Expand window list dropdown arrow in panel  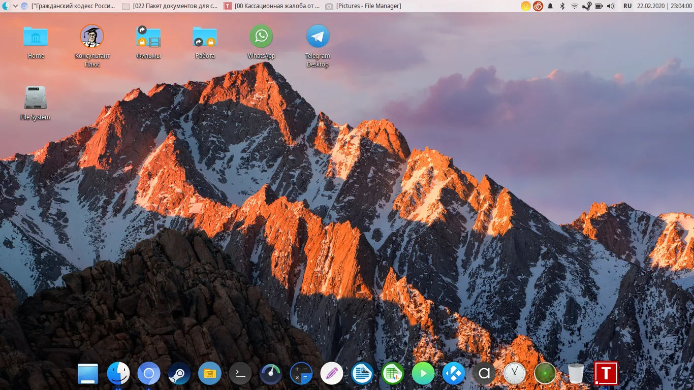pyautogui.click(x=15, y=6)
